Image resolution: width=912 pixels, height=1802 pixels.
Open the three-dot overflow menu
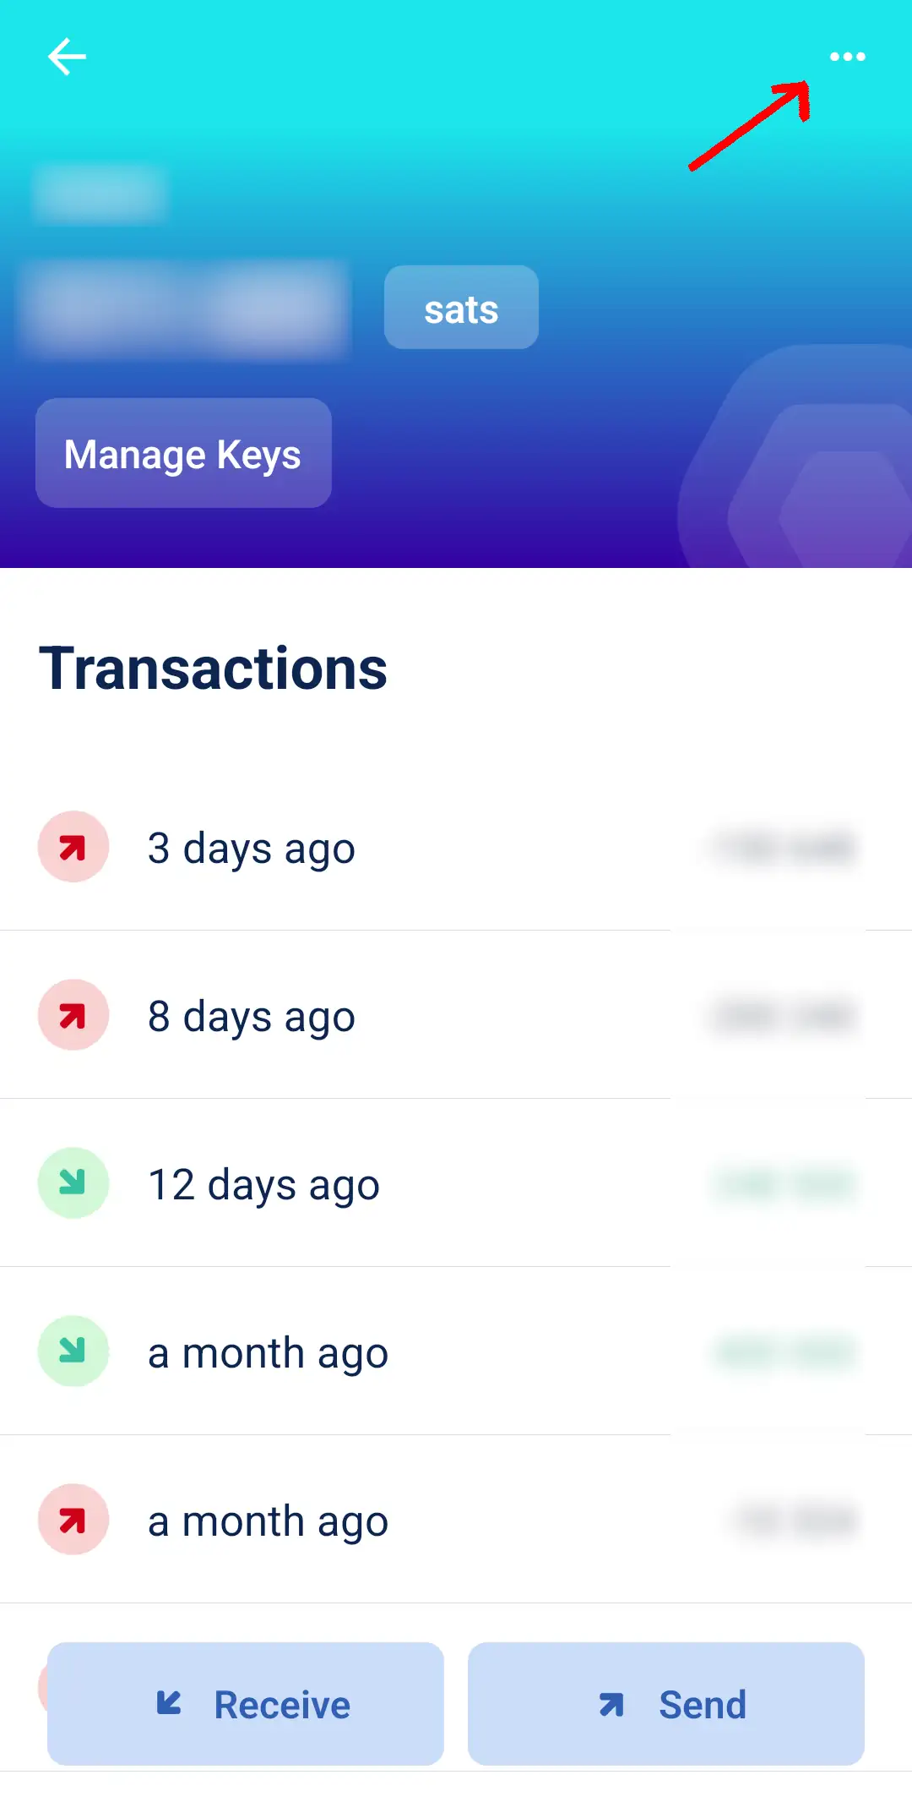point(847,57)
